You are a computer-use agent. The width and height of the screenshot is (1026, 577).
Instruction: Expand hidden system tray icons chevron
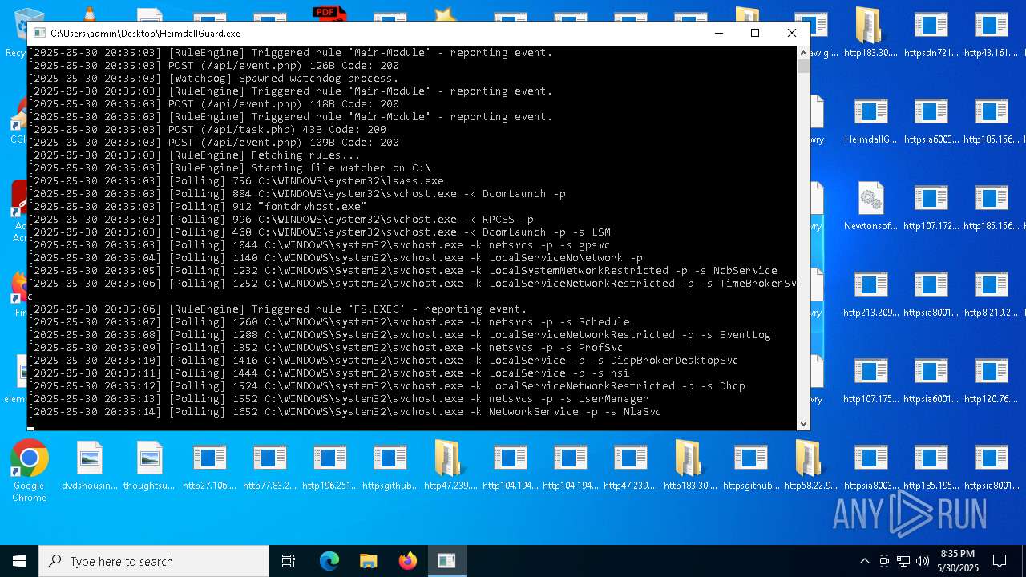coord(864,561)
